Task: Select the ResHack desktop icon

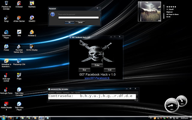Action: pyautogui.click(x=32, y=4)
